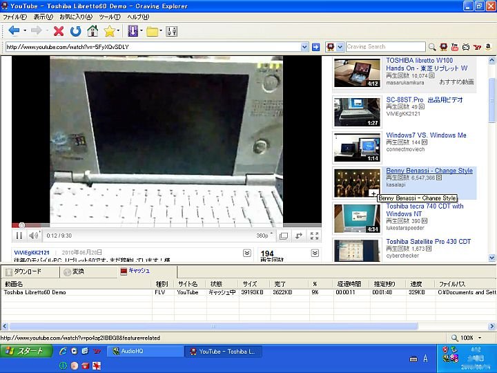Click the video progress bar scrubber
497x373 pixels.
21,225
